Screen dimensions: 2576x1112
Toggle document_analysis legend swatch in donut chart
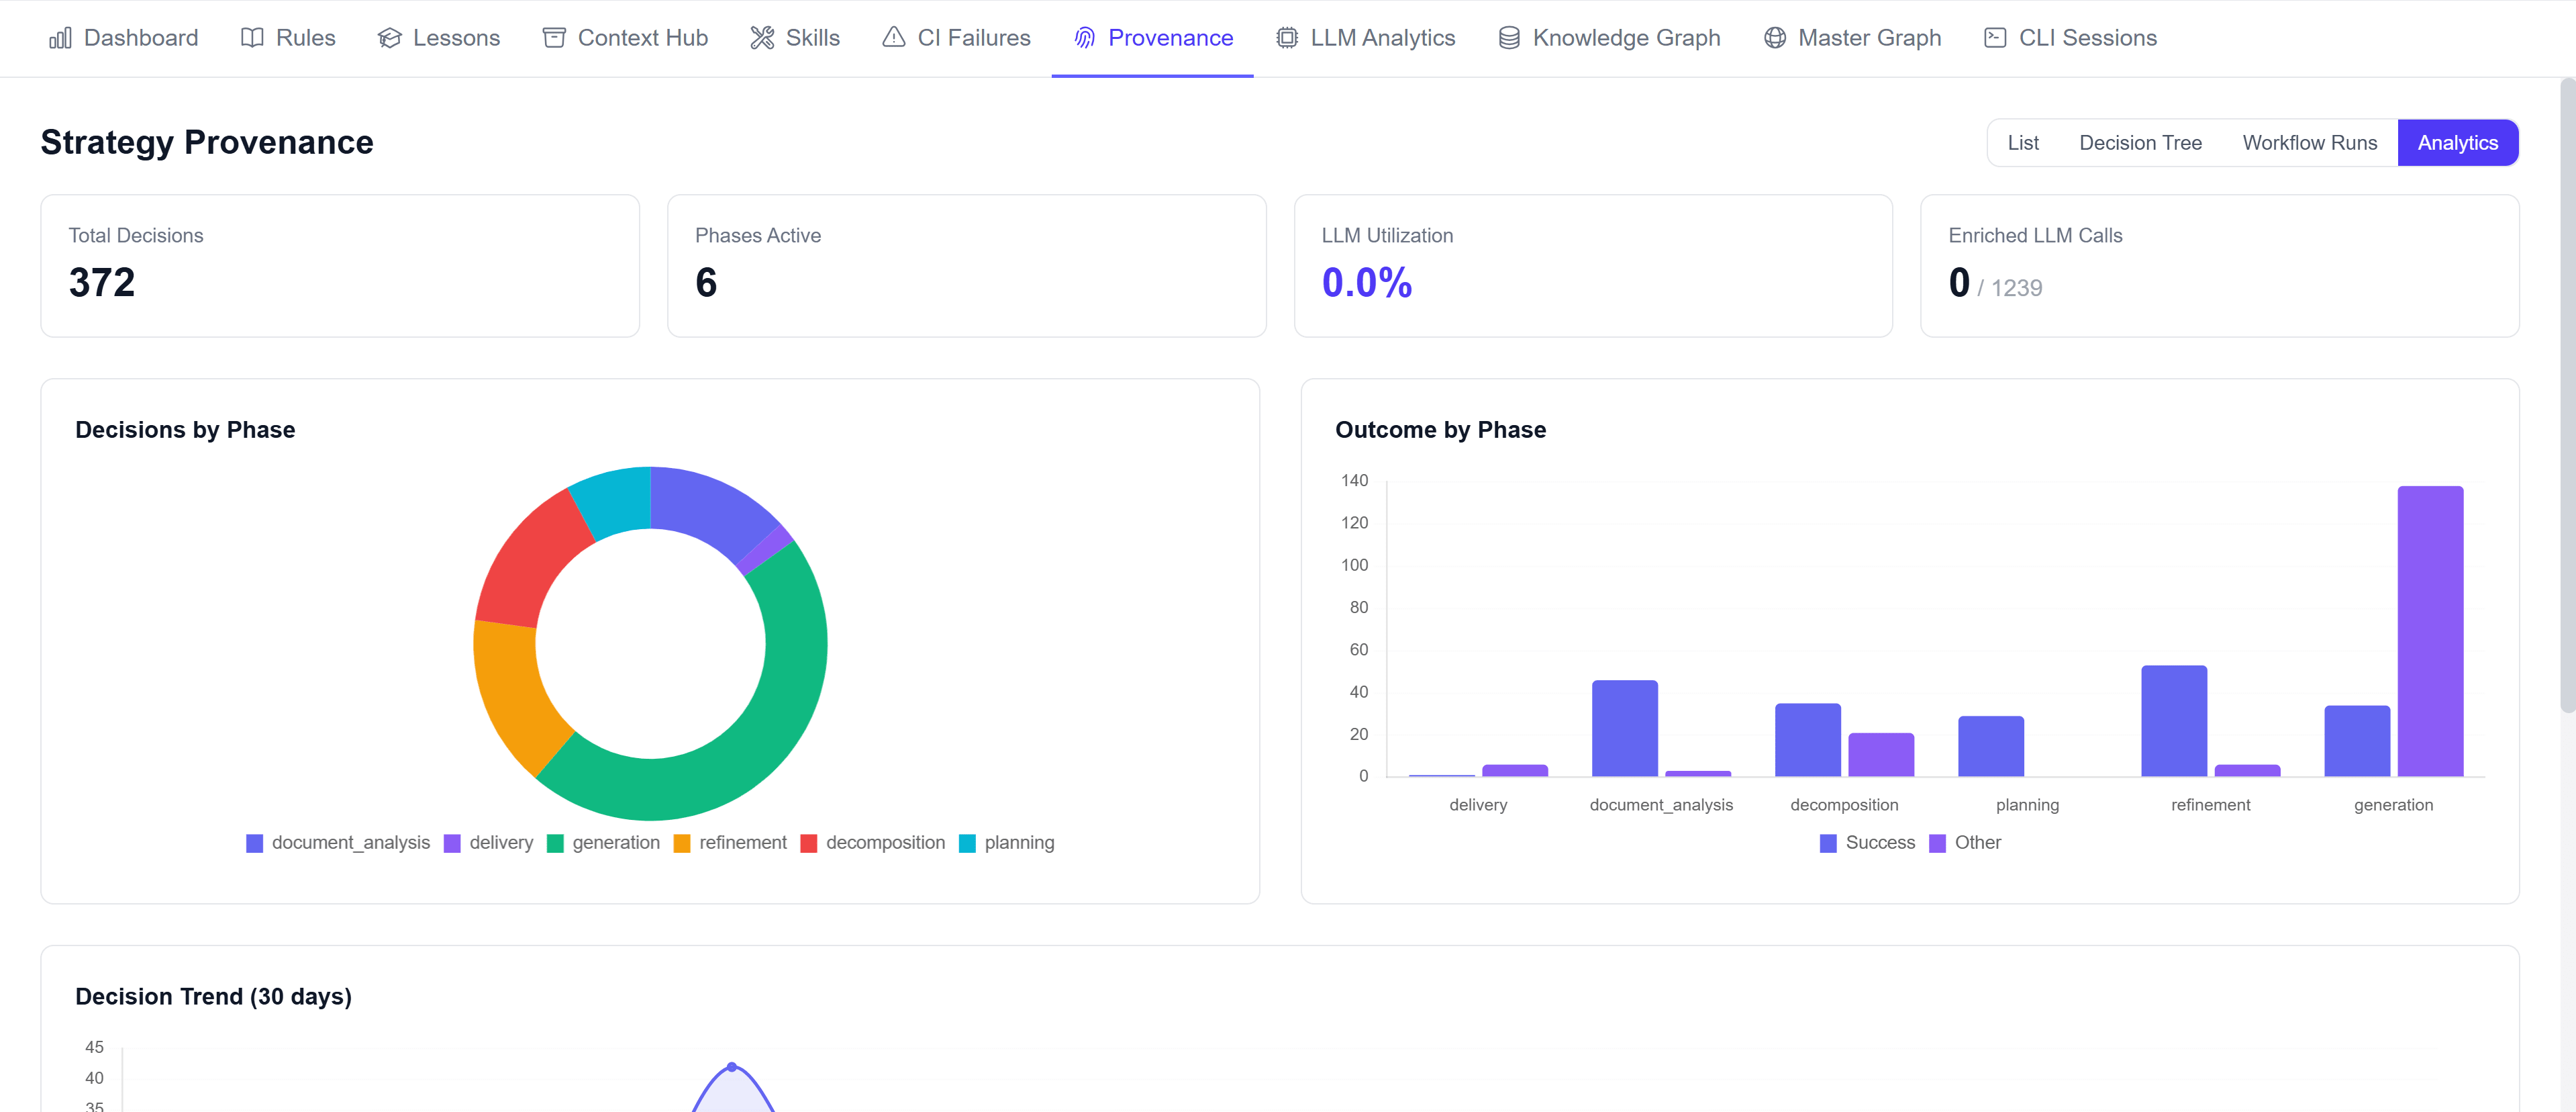tap(254, 843)
